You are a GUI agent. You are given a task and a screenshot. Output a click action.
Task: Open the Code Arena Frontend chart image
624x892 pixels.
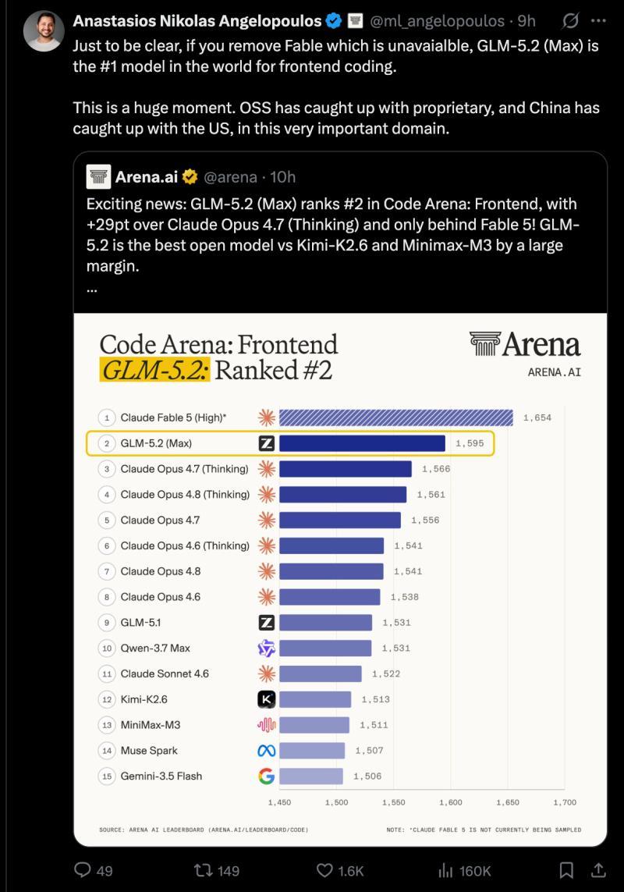point(340,579)
